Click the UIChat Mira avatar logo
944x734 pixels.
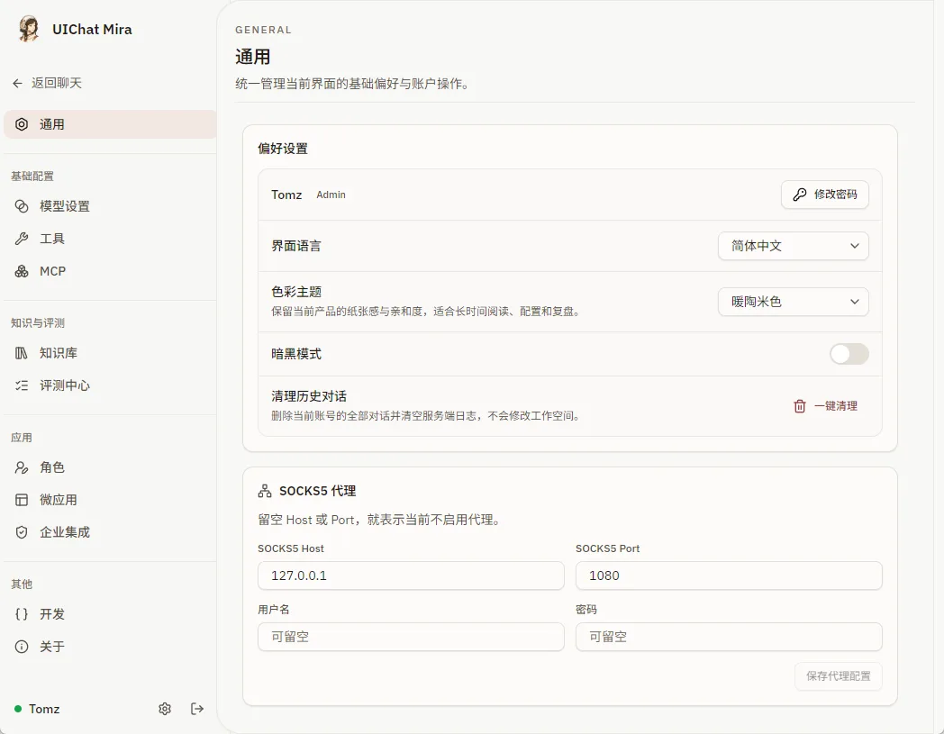(28, 29)
